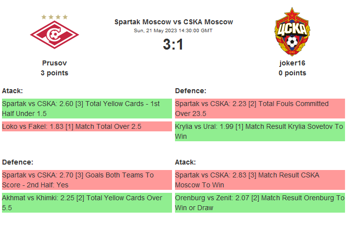Screen dimensions: 347x228
Task: Click joker16's 0 points label
Action: (x=292, y=73)
